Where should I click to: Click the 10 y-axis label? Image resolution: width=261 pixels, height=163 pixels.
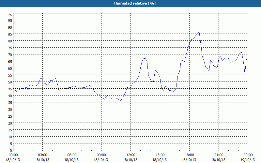click(10, 137)
